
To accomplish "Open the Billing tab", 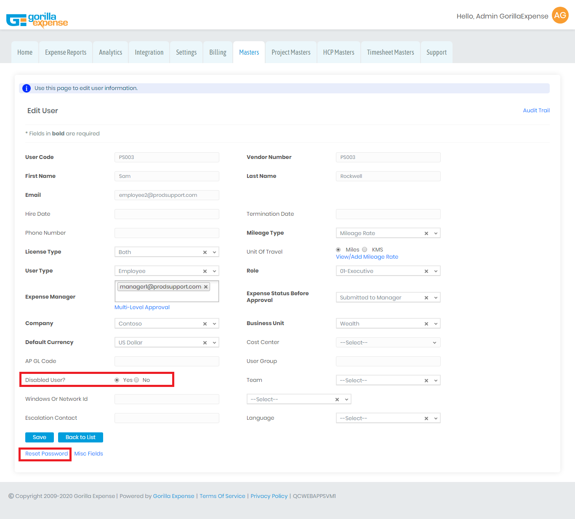I will [x=218, y=52].
